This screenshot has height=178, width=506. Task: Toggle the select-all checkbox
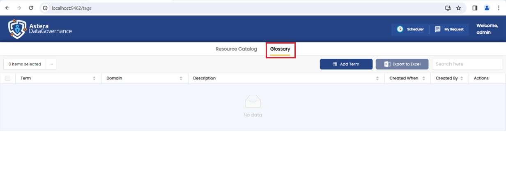pos(7,78)
